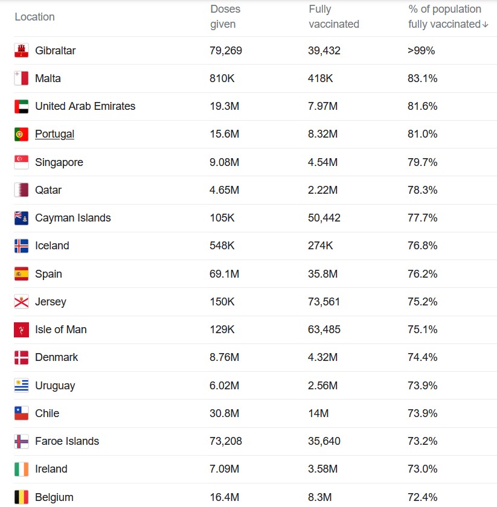
Task: Select the Ireland country name
Action: pyautogui.click(x=51, y=469)
